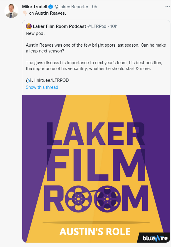Open the Laker Film Room podcast image
The height and width of the screenshot is (247, 171).
96,169
